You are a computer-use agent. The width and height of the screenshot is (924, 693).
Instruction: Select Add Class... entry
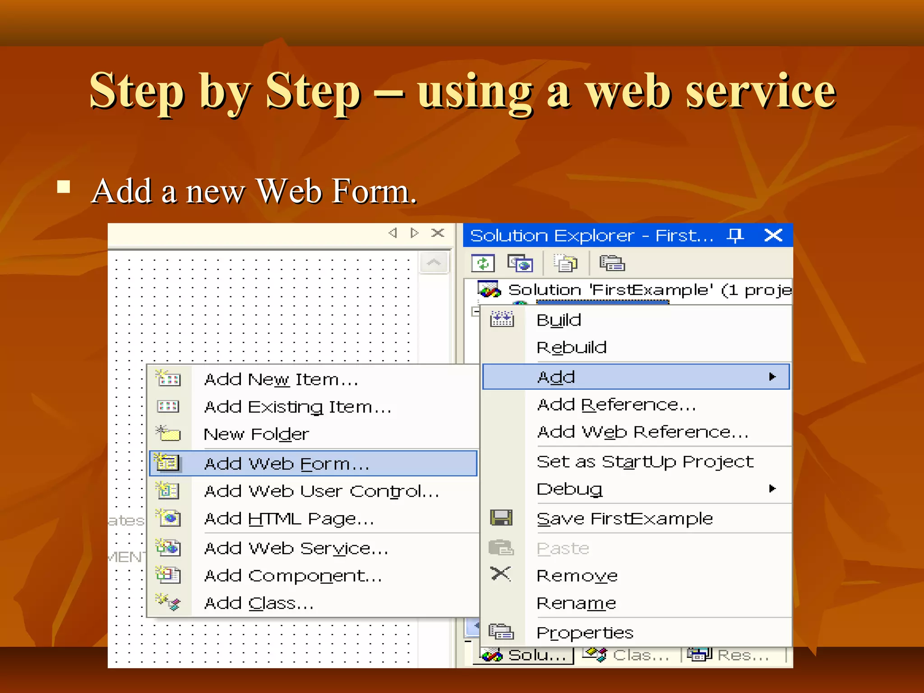(313, 603)
